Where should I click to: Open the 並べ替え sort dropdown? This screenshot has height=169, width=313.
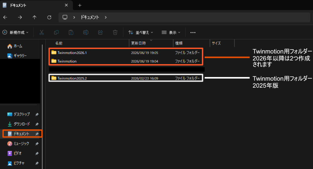pyautogui.click(x=141, y=32)
